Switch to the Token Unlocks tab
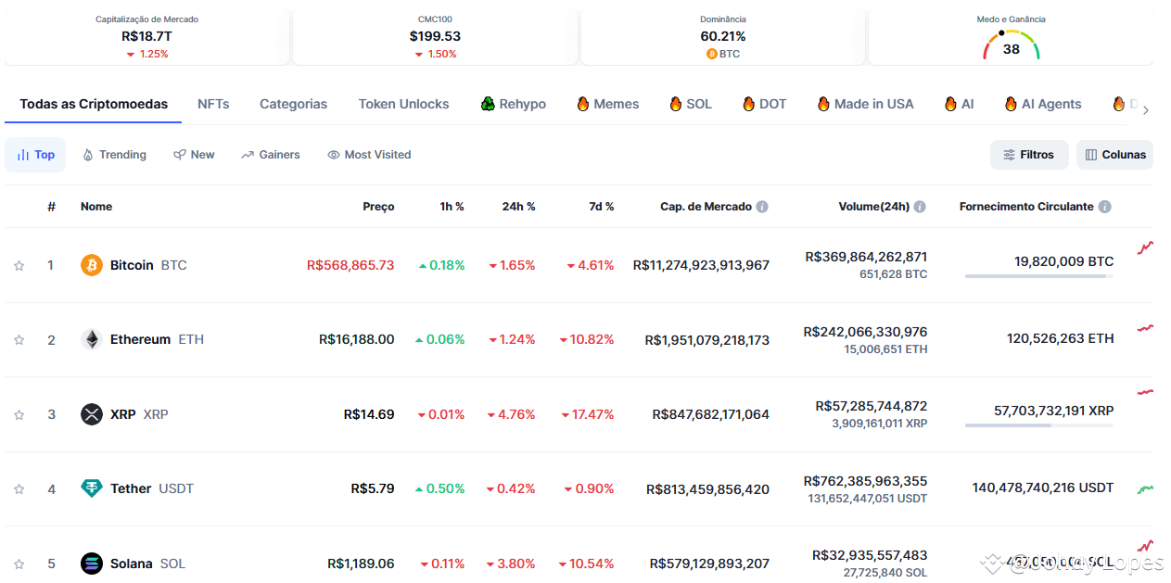This screenshot has width=1171, height=583. (x=403, y=104)
